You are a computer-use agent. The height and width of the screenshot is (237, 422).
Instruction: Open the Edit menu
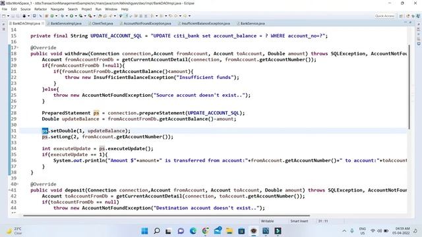(x=14, y=9)
